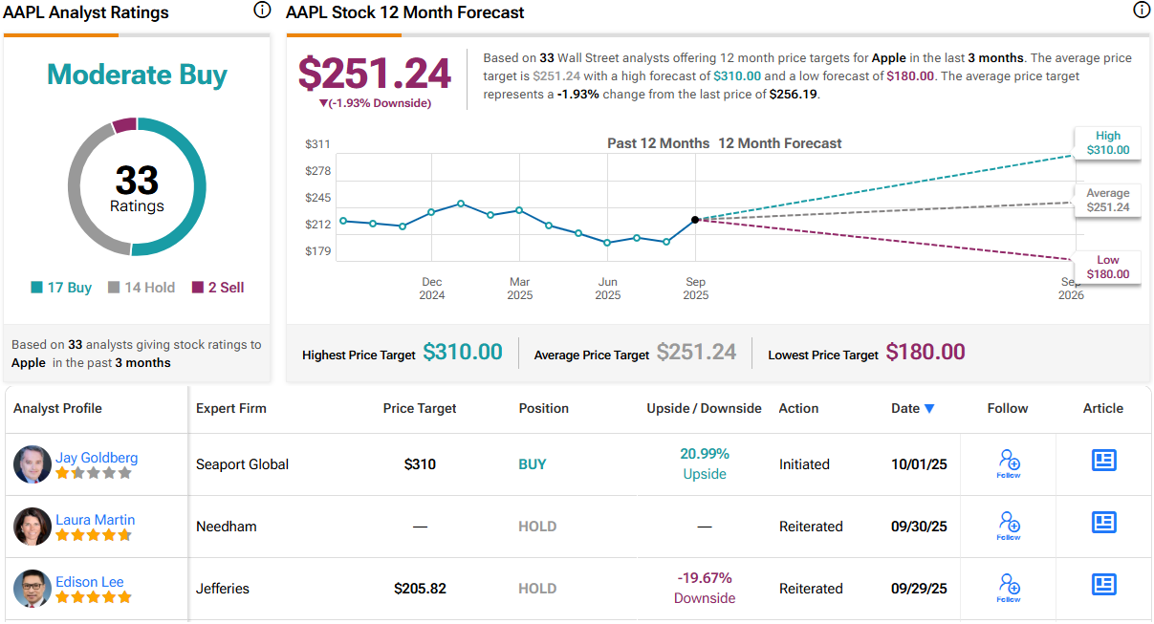Follow analyst Laura Martin
The width and height of the screenshot is (1154, 624).
pyautogui.click(x=1009, y=526)
